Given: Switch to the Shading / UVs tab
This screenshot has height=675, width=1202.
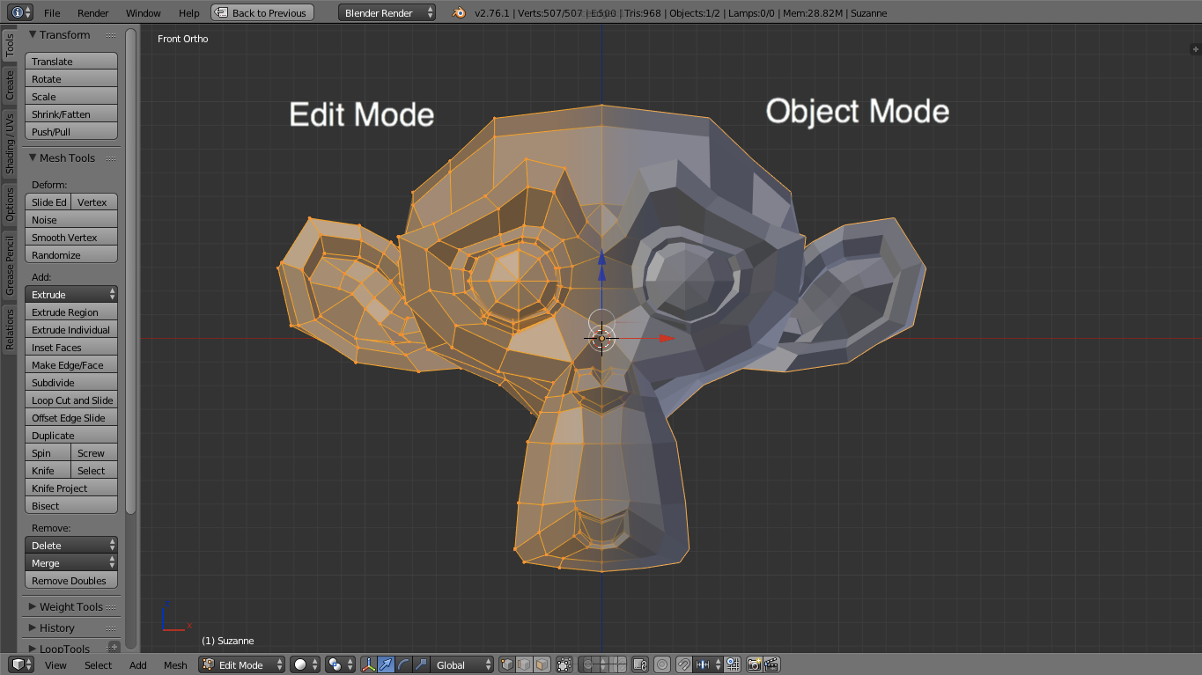Looking at the screenshot, I should (10, 143).
